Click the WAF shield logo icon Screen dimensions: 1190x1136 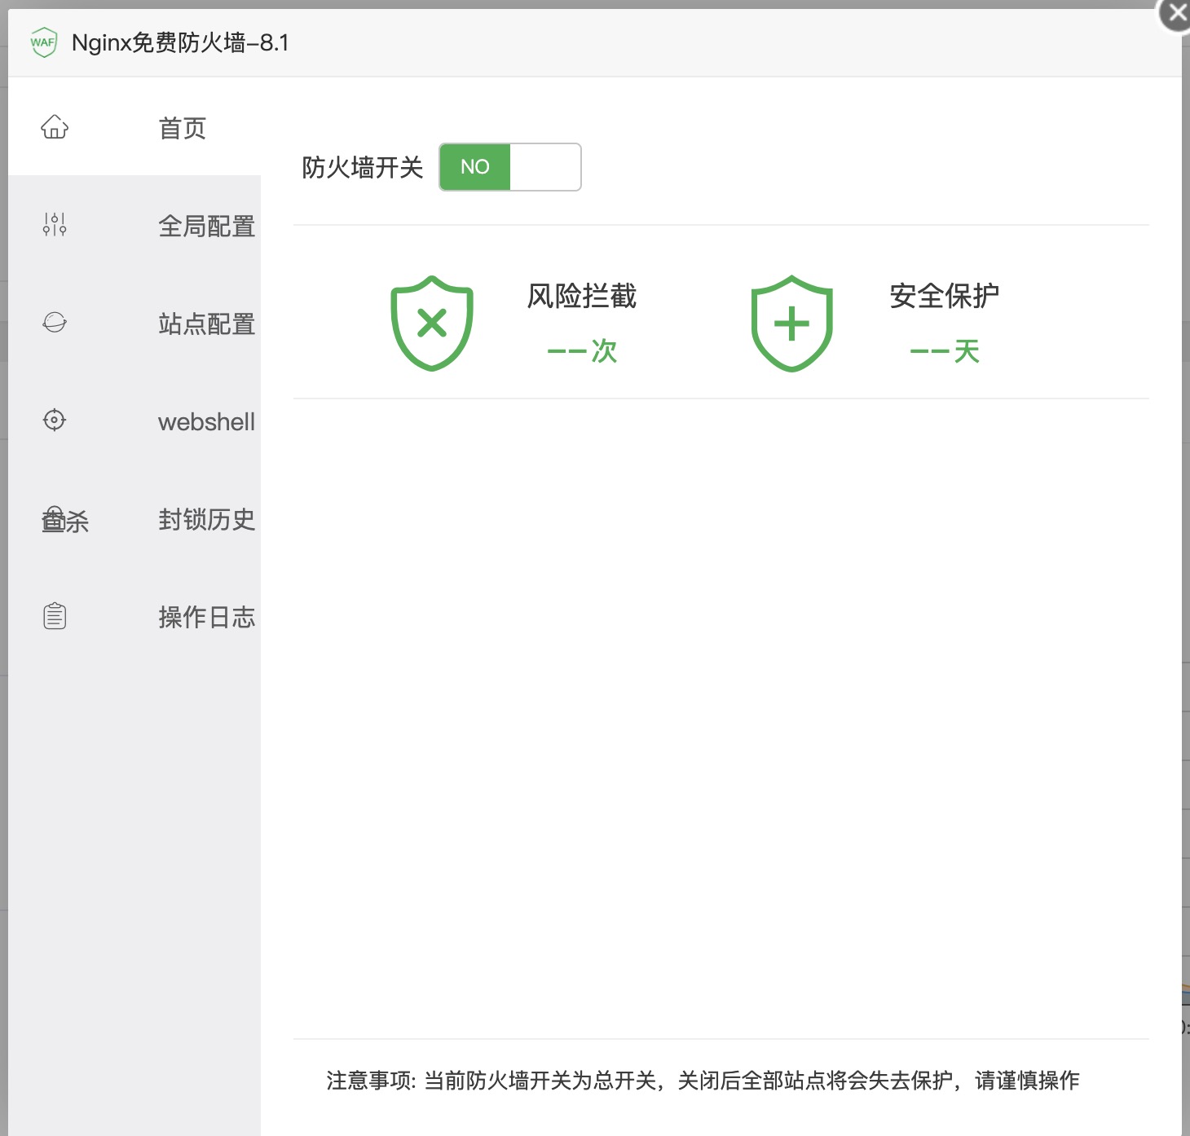click(x=43, y=42)
